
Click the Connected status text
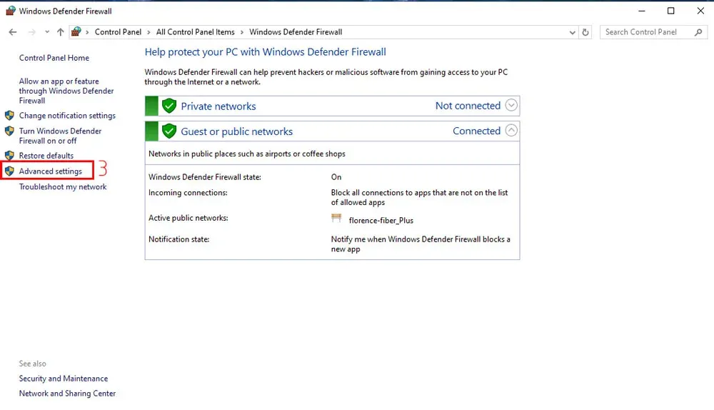click(x=476, y=131)
